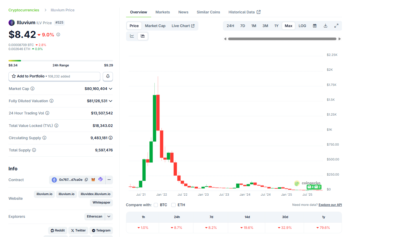Download the chart data via the download icon

click(x=325, y=26)
